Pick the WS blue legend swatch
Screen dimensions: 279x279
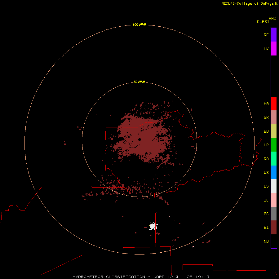(274, 172)
